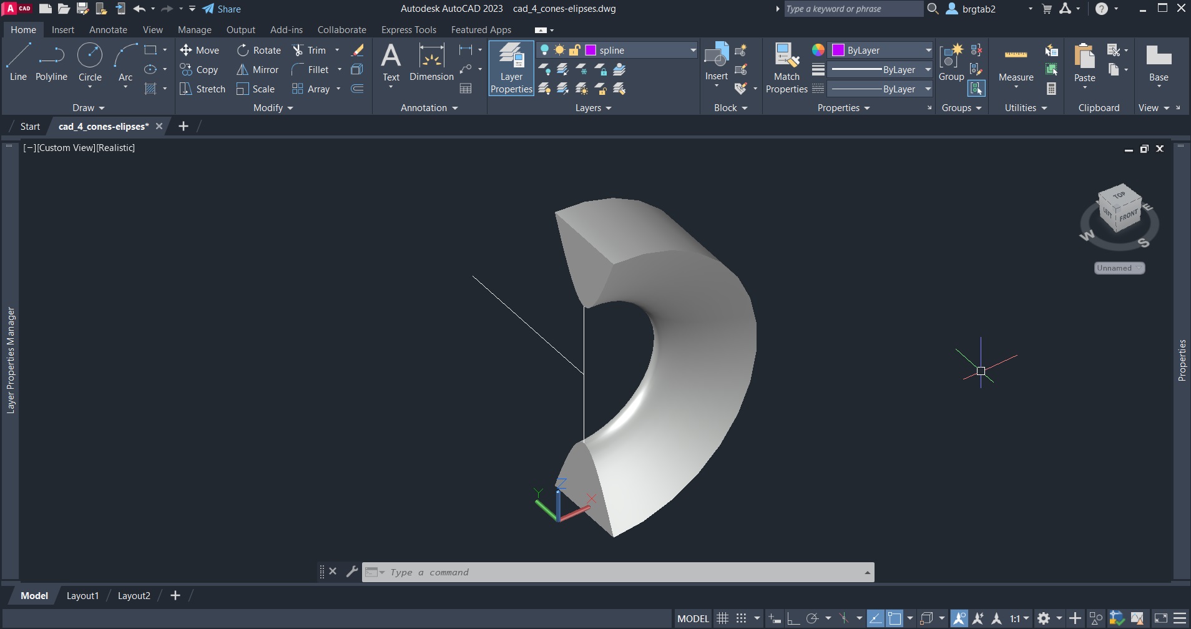The height and width of the screenshot is (629, 1191).
Task: Click the Mirror tool
Action: click(x=257, y=69)
